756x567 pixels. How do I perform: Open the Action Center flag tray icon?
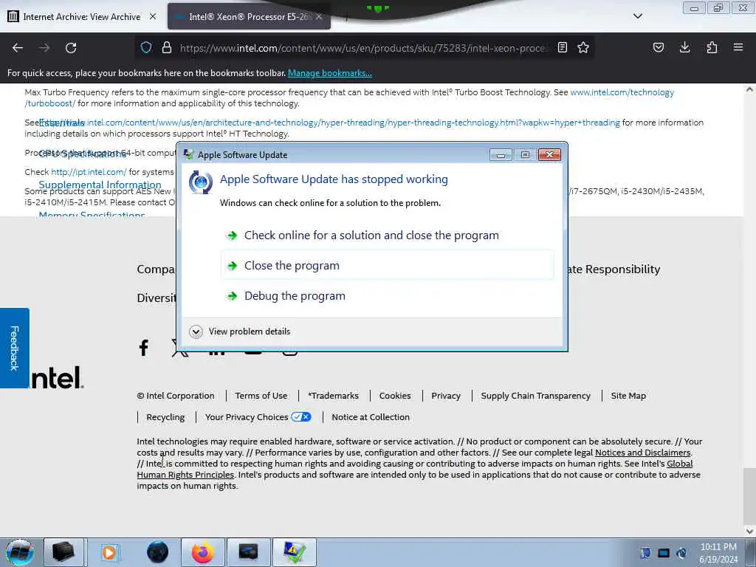645,553
